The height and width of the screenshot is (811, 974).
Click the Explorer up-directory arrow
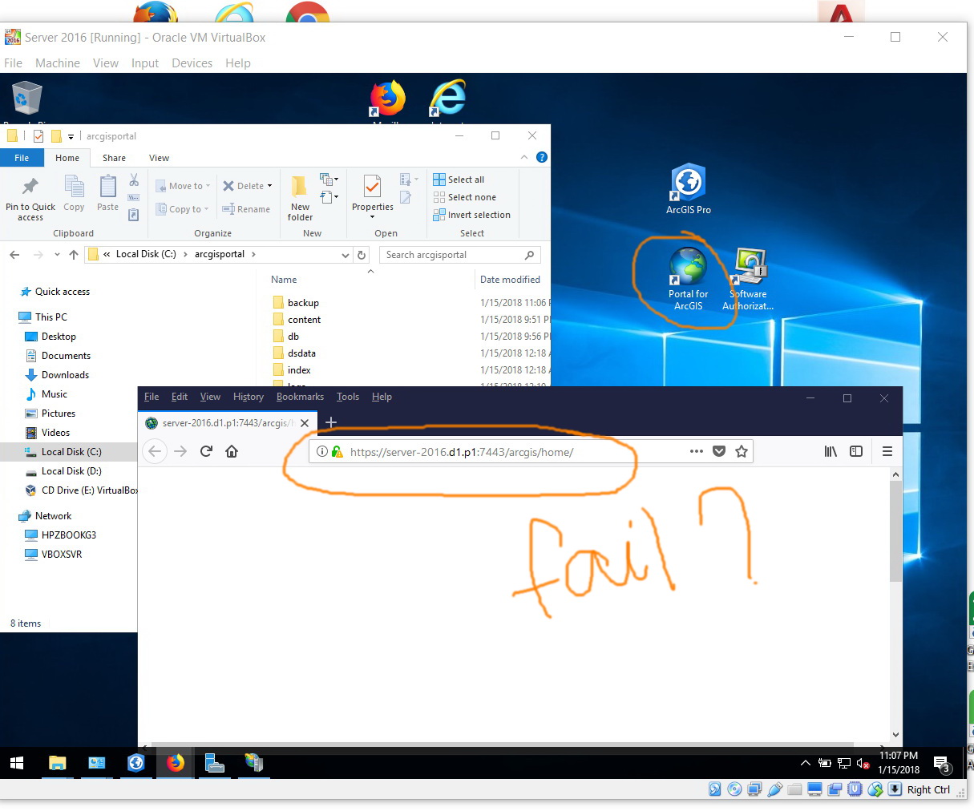(74, 255)
